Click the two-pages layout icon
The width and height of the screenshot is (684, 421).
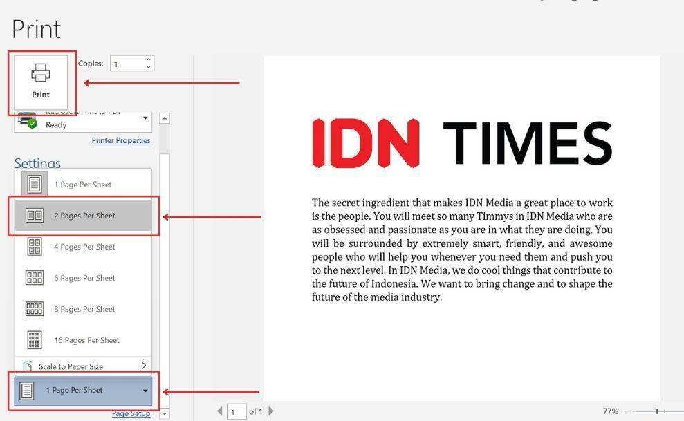point(35,215)
